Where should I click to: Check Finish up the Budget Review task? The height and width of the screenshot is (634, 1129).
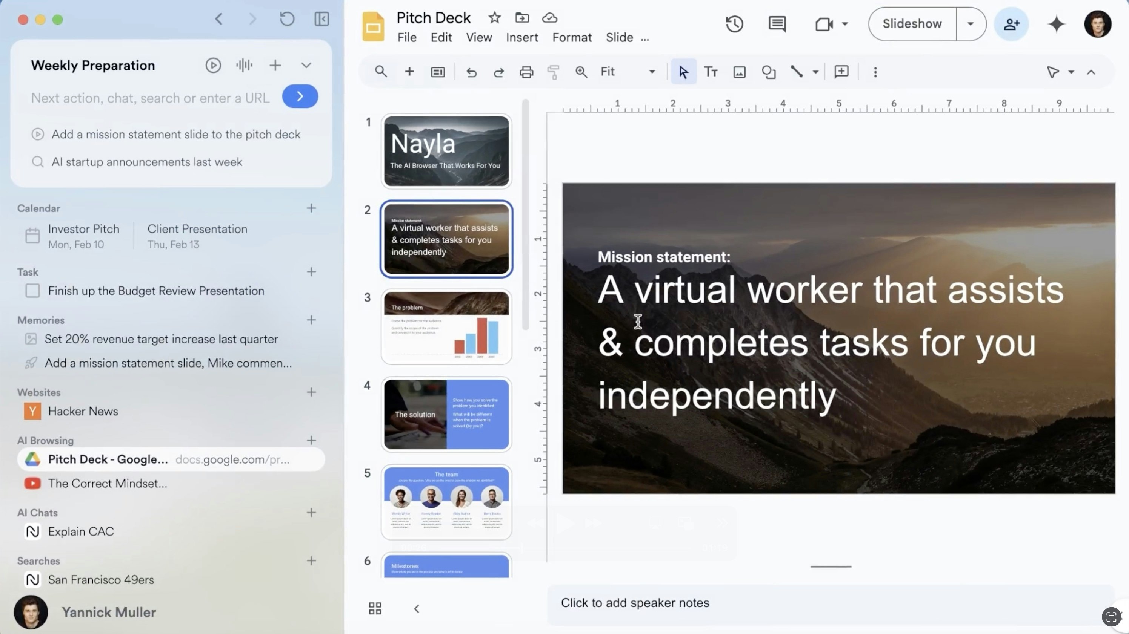[32, 291]
